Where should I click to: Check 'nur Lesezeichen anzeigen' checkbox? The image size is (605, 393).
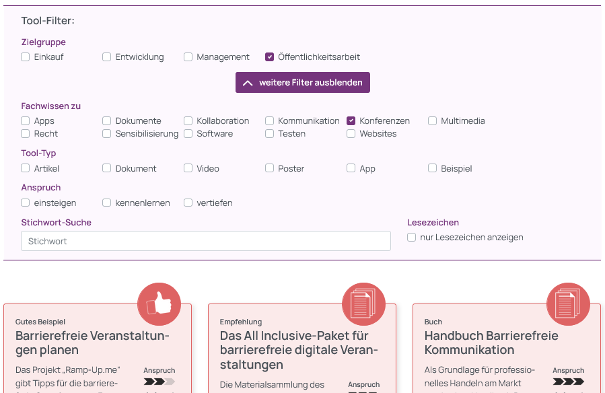(x=411, y=238)
